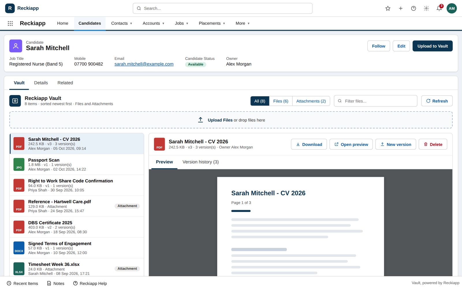Click PDF icon of DBS Certificate 2025

coord(19,227)
